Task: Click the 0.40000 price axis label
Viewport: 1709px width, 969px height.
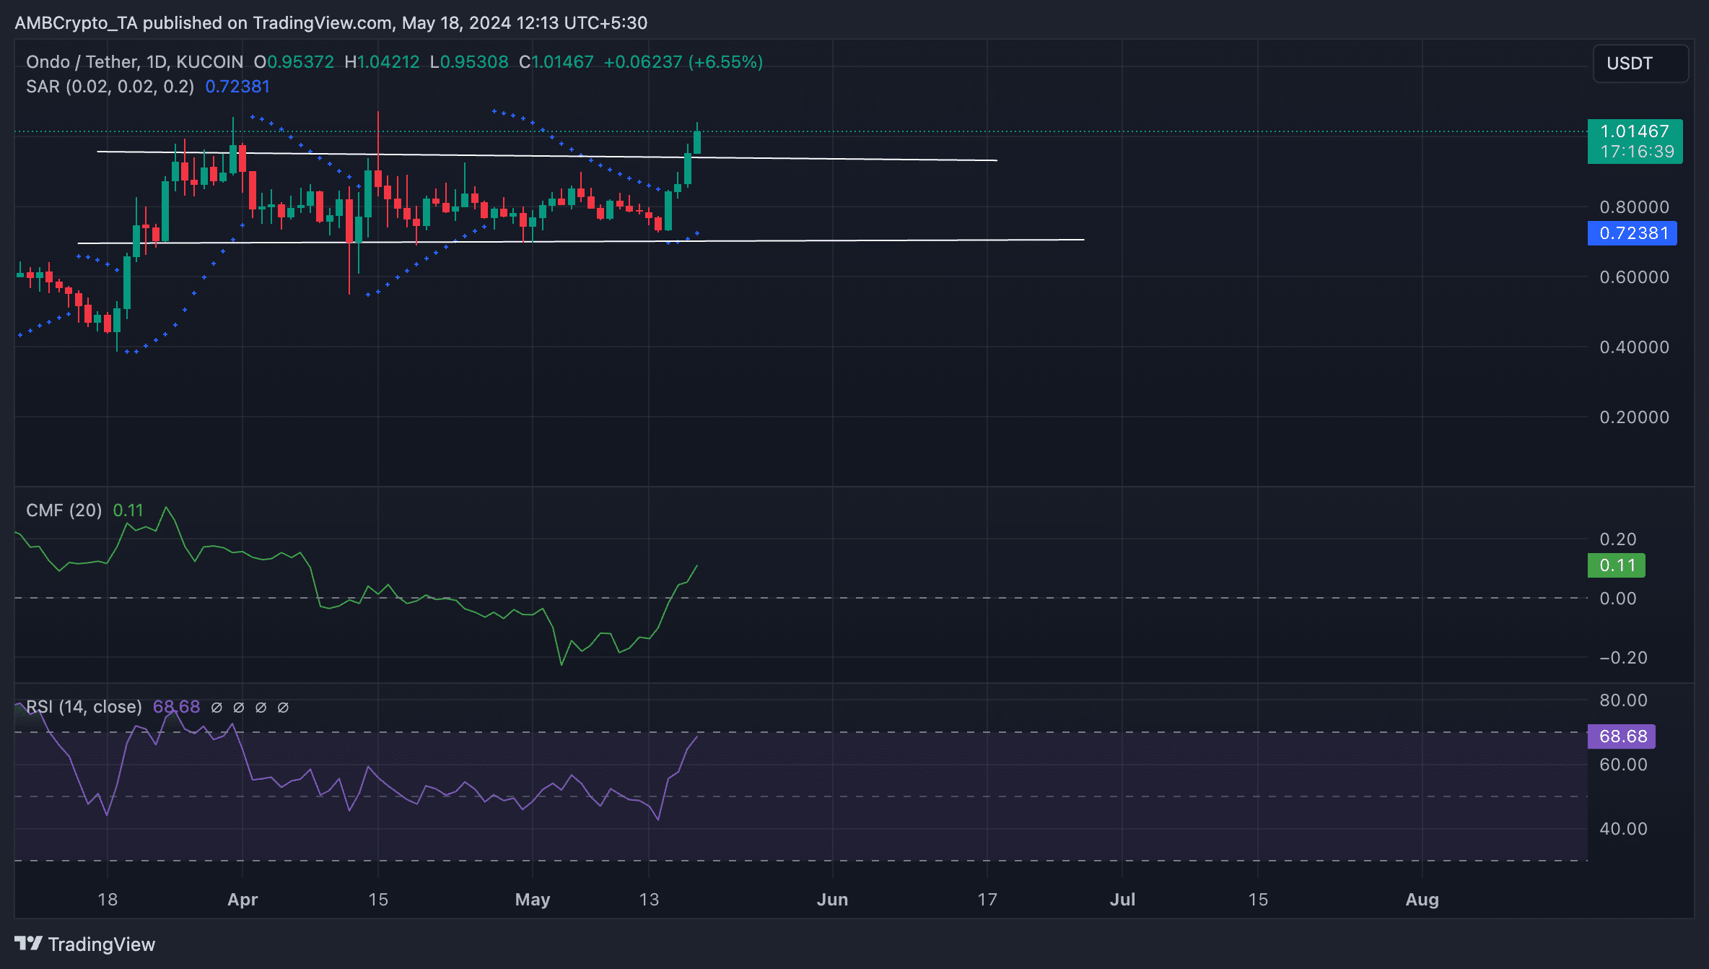Action: tap(1635, 347)
